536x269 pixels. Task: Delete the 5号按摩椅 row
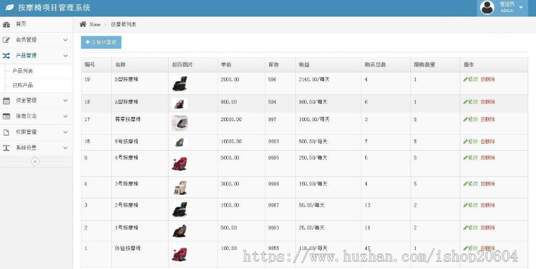(x=488, y=141)
